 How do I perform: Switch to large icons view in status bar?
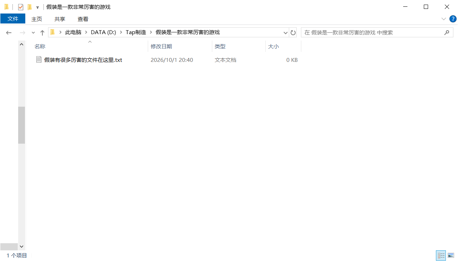pyautogui.click(x=451, y=255)
